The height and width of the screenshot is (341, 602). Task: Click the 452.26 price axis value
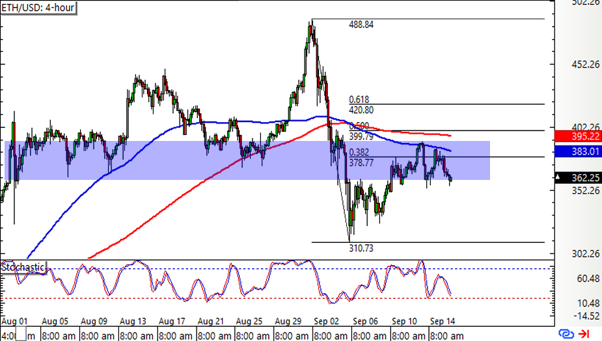[586, 64]
